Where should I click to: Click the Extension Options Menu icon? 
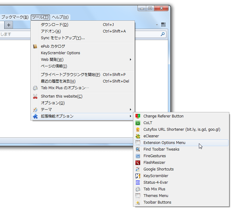click(138, 143)
